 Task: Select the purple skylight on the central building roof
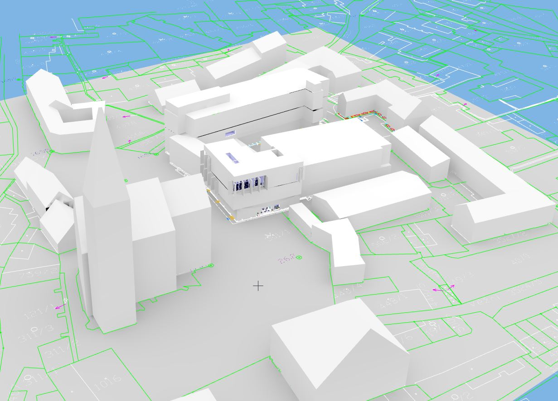tap(233, 158)
